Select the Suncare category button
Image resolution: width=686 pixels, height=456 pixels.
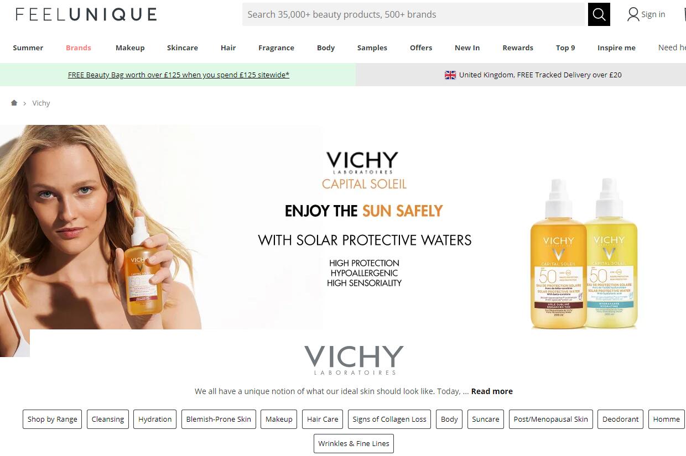(x=486, y=420)
